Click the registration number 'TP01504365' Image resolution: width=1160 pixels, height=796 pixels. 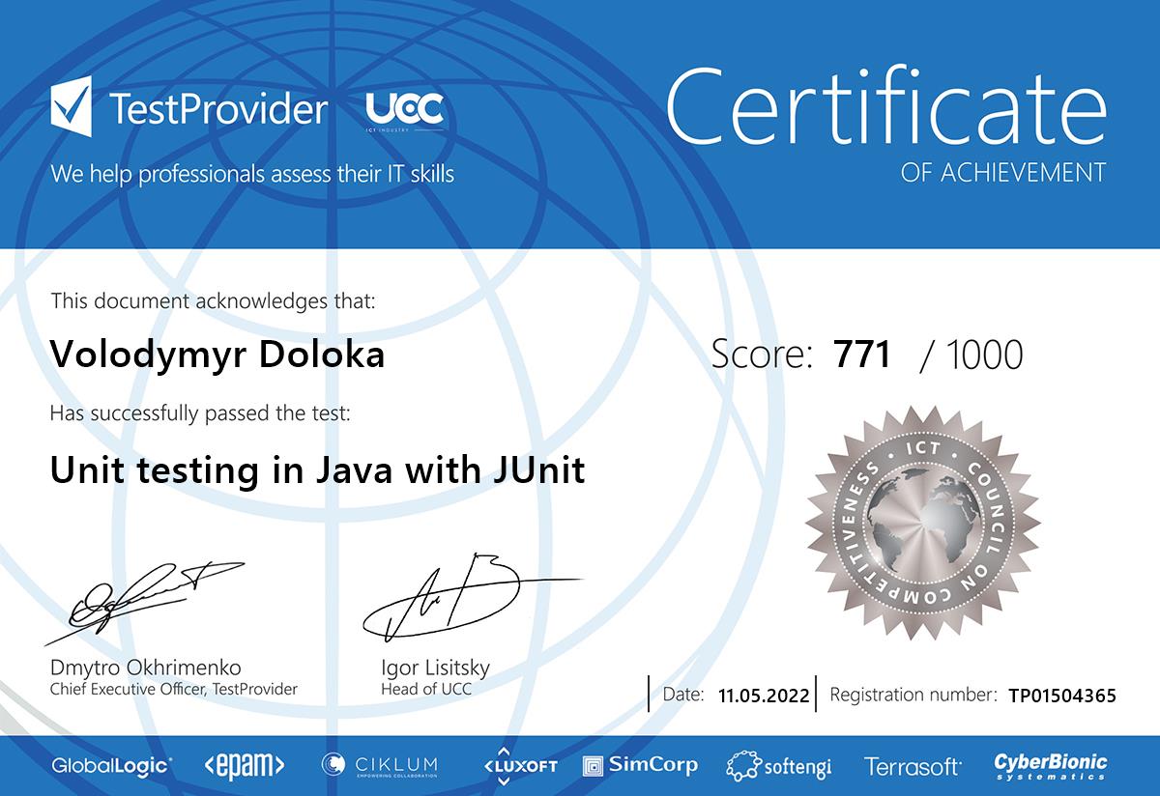pos(1061,695)
